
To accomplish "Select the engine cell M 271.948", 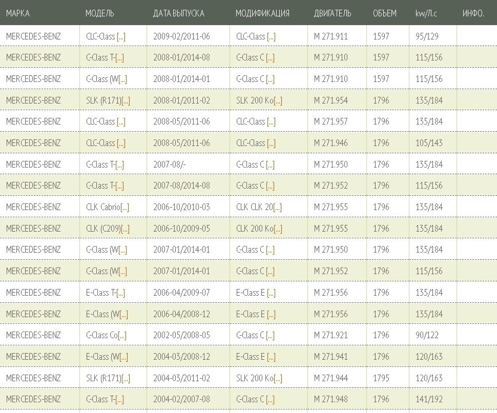I will (330, 399).
